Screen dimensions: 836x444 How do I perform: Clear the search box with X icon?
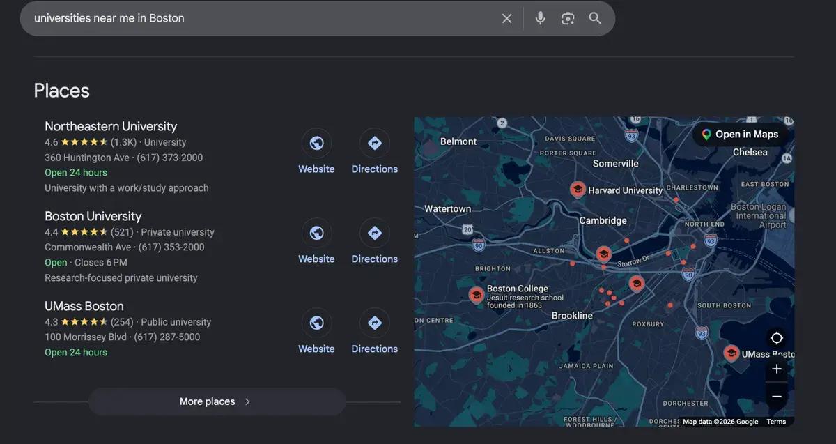point(506,18)
